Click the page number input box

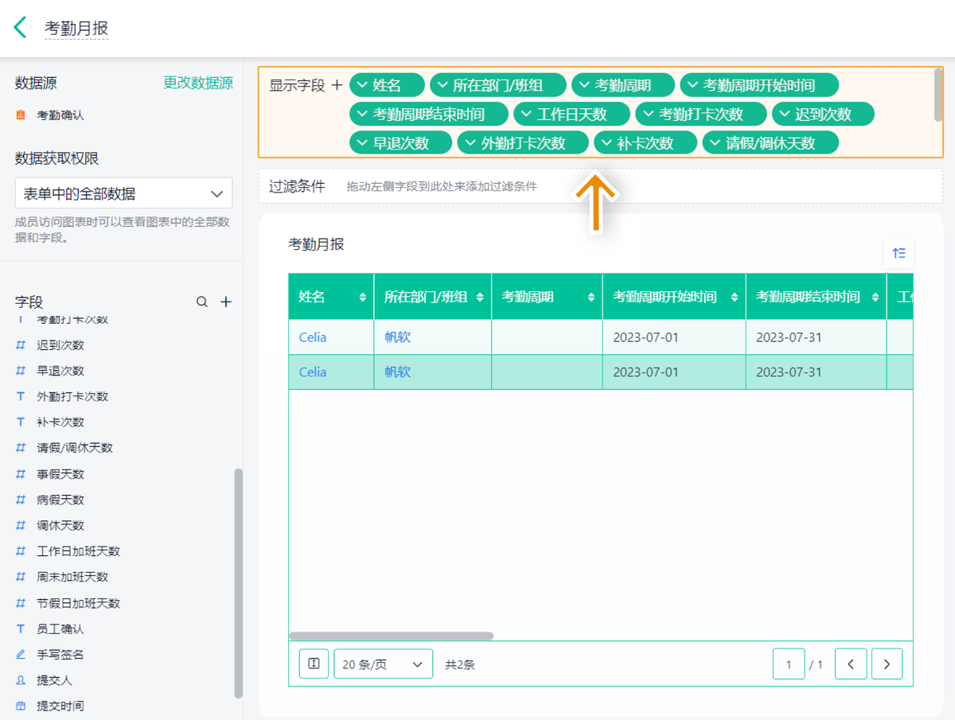789,664
